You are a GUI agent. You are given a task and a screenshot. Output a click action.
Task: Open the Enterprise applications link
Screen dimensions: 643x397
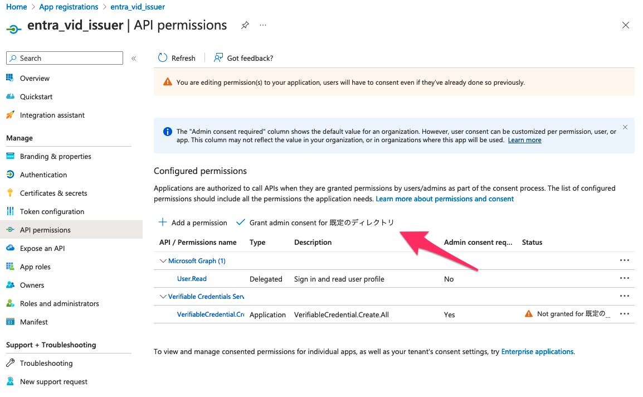click(x=537, y=352)
